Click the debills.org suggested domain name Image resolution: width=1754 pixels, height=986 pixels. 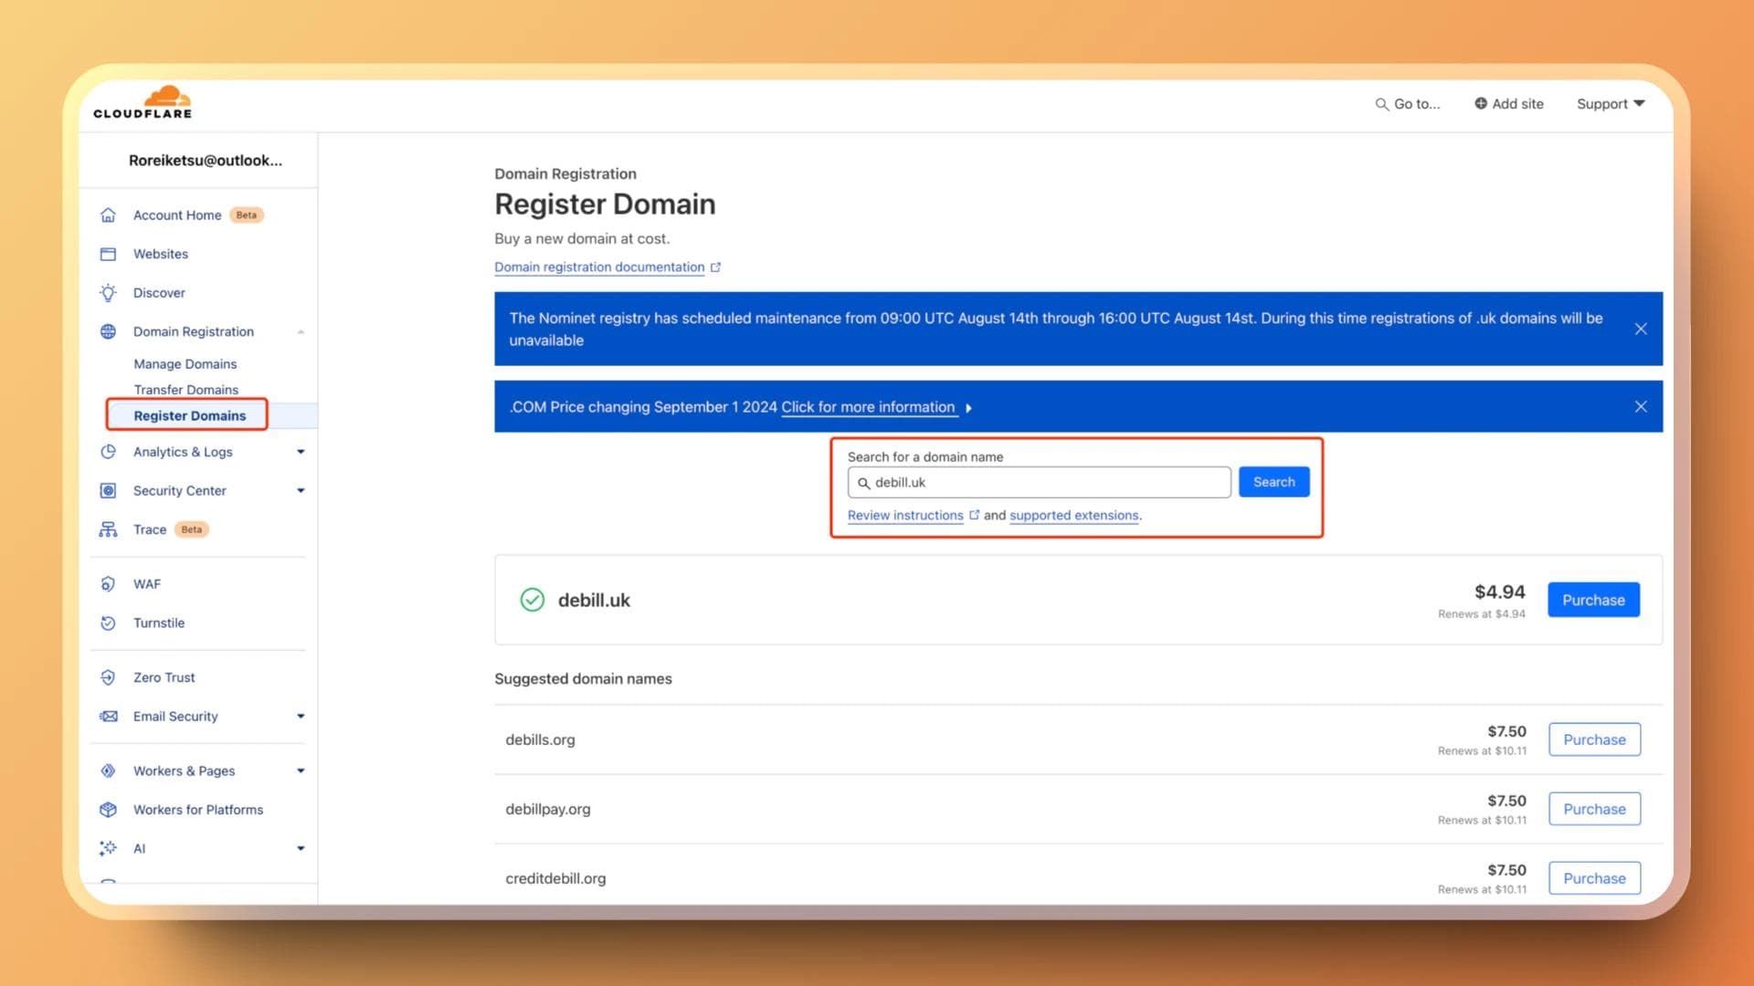pos(540,739)
